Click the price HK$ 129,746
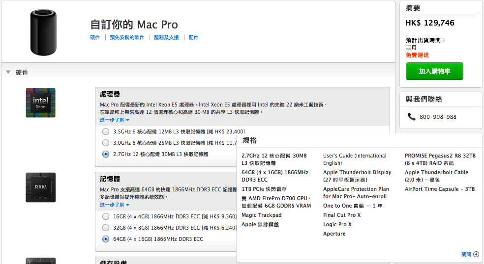 click(430, 23)
